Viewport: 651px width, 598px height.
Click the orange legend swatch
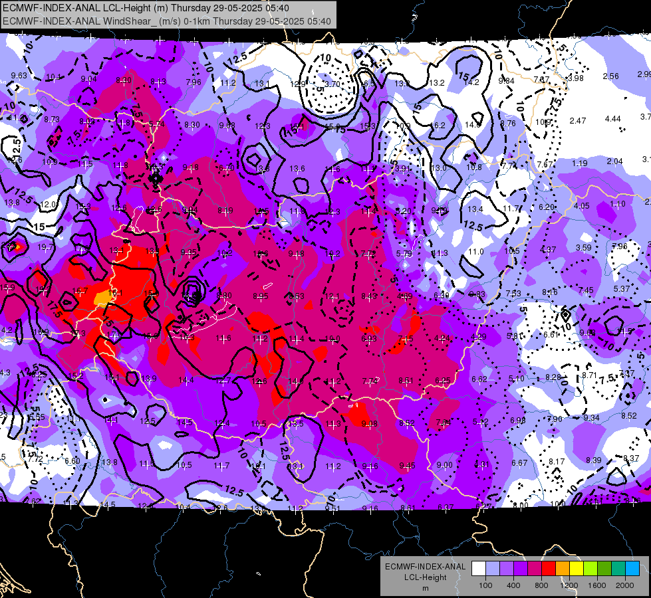point(563,569)
